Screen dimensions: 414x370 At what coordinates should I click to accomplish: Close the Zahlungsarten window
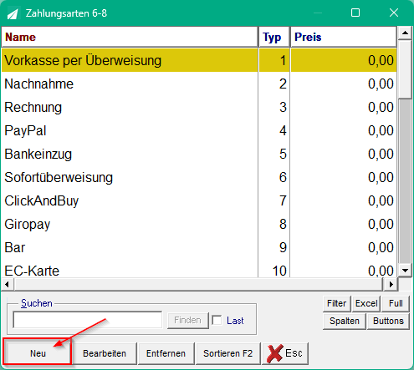[394, 13]
